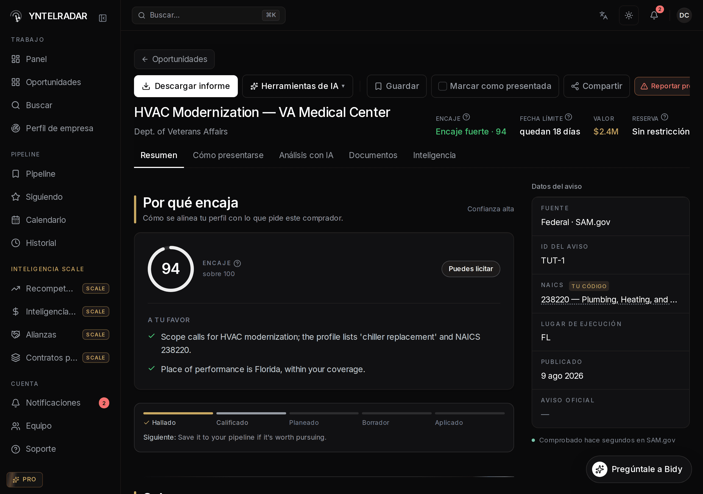Open Calendario in the sidebar
703x494 pixels.
[60, 220]
